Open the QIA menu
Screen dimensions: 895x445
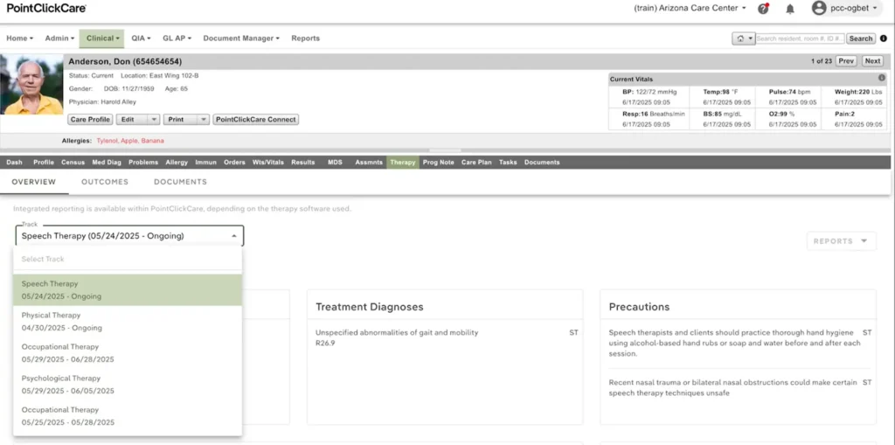(x=141, y=38)
